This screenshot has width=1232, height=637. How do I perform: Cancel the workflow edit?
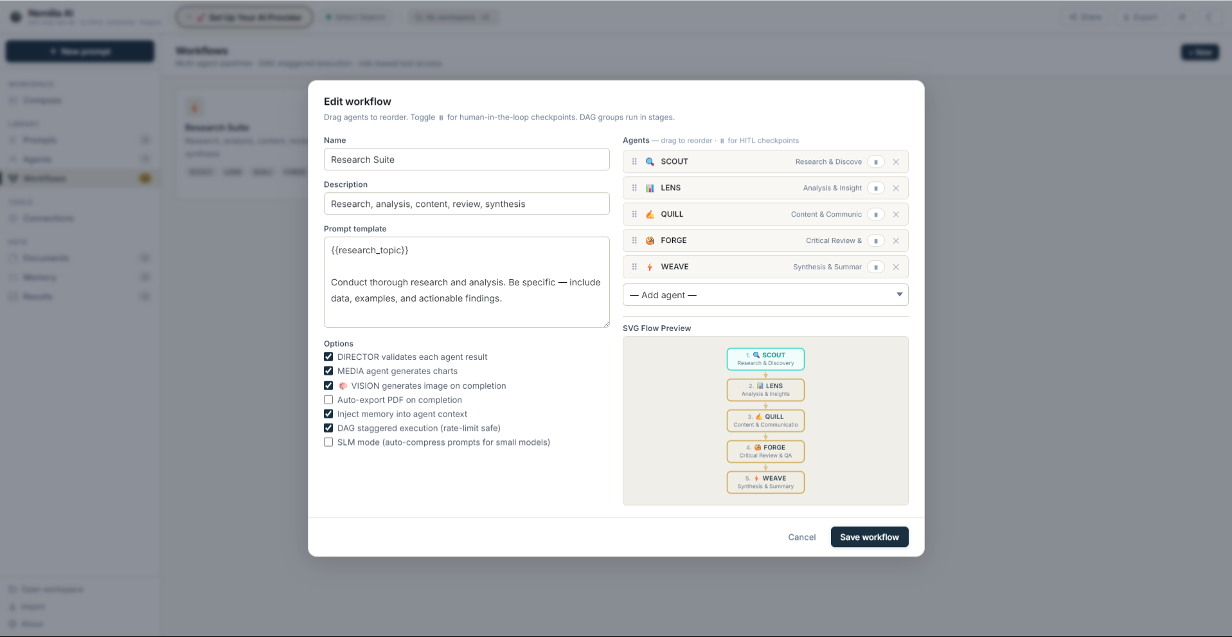click(802, 537)
